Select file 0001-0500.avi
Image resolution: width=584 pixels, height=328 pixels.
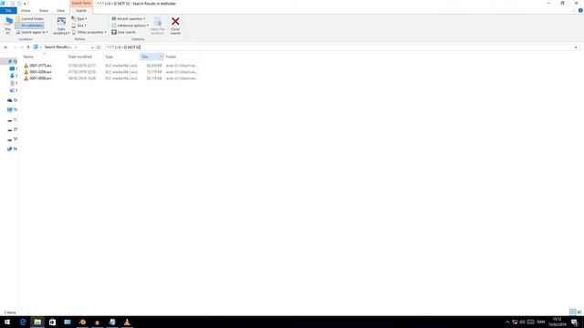pyautogui.click(x=40, y=78)
